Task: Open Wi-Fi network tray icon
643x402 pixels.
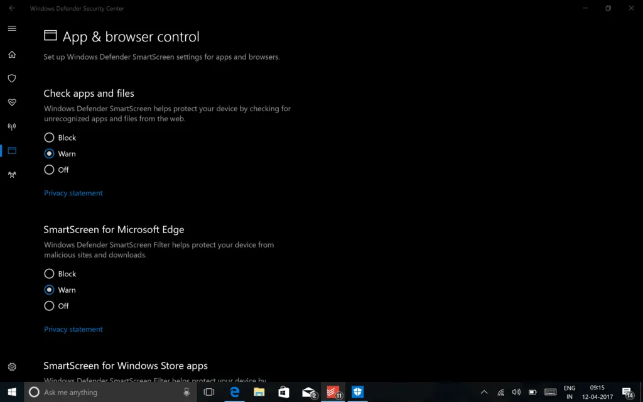Action: click(500, 392)
